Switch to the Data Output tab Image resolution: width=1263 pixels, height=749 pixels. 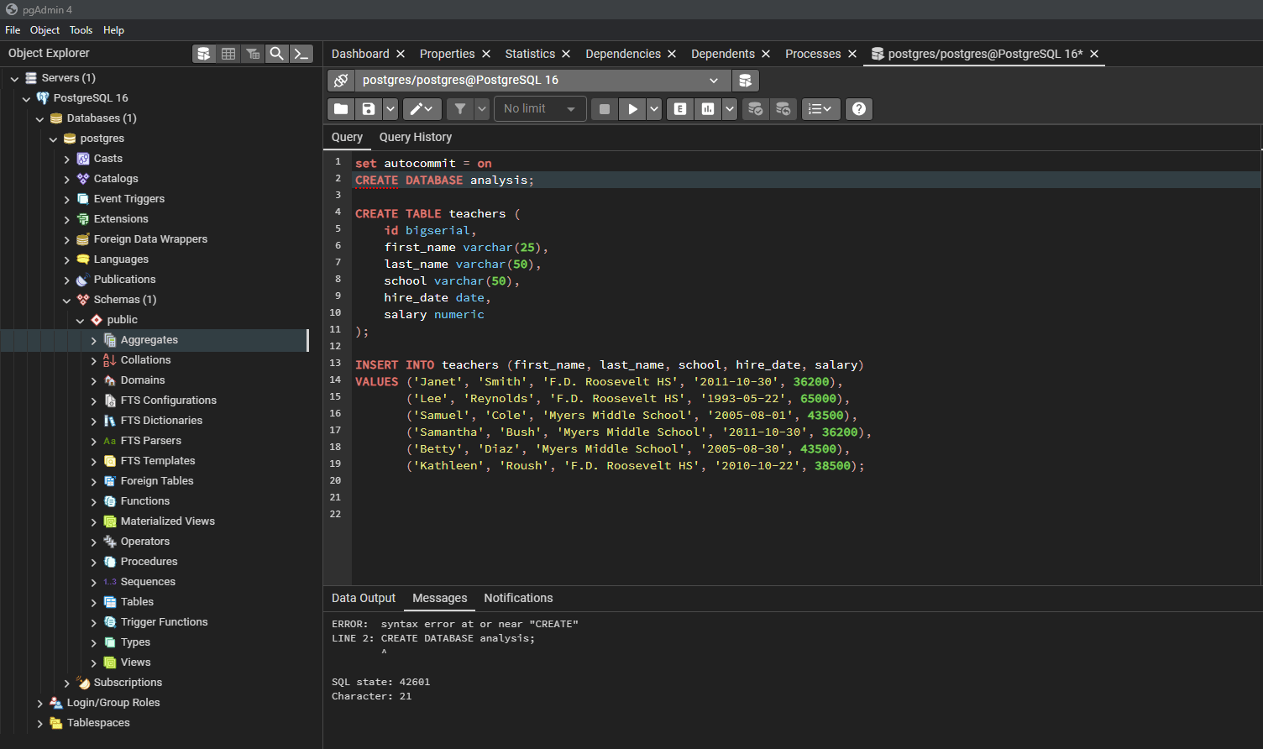pos(363,598)
